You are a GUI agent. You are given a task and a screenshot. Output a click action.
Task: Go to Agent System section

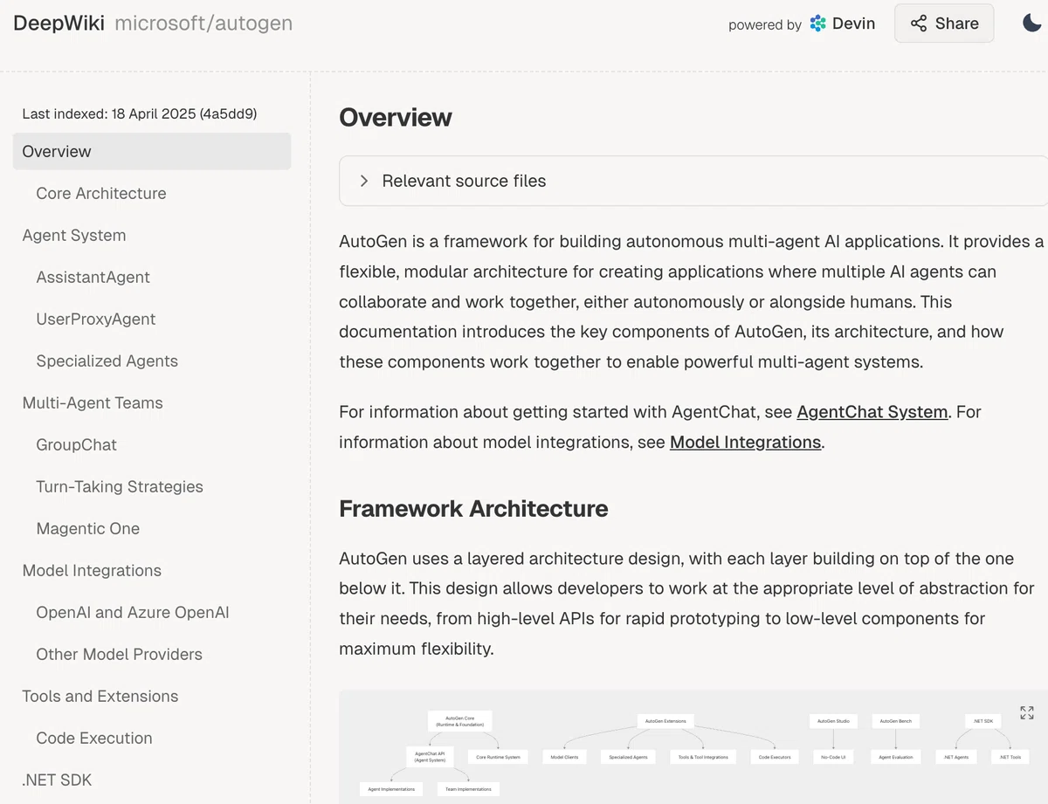74,235
